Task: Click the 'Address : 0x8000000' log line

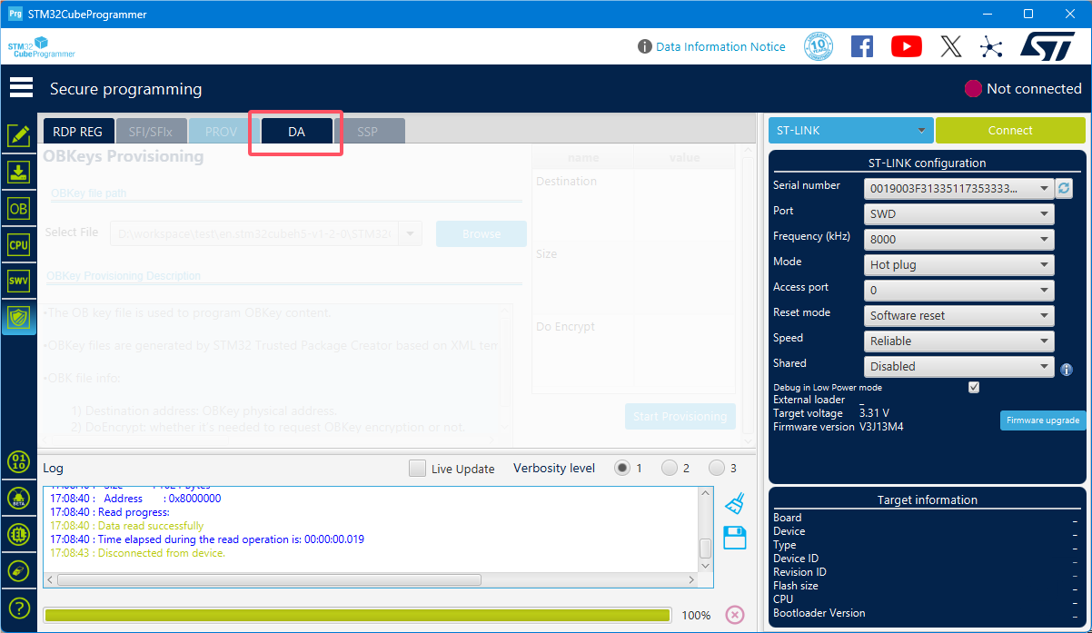Action: [x=135, y=499]
